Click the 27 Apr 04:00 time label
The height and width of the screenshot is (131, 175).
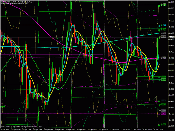tap(115, 130)
